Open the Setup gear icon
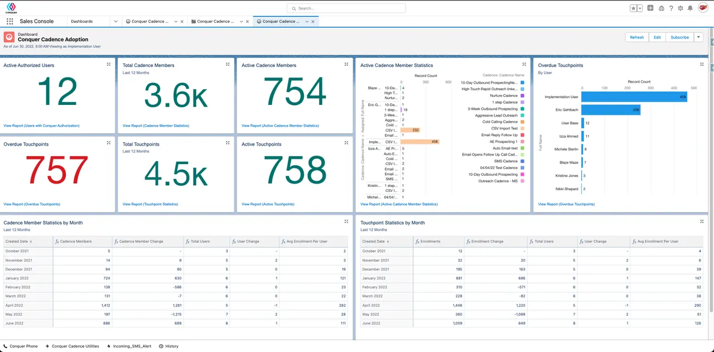Screen dimensions: 714x352 coord(681,8)
